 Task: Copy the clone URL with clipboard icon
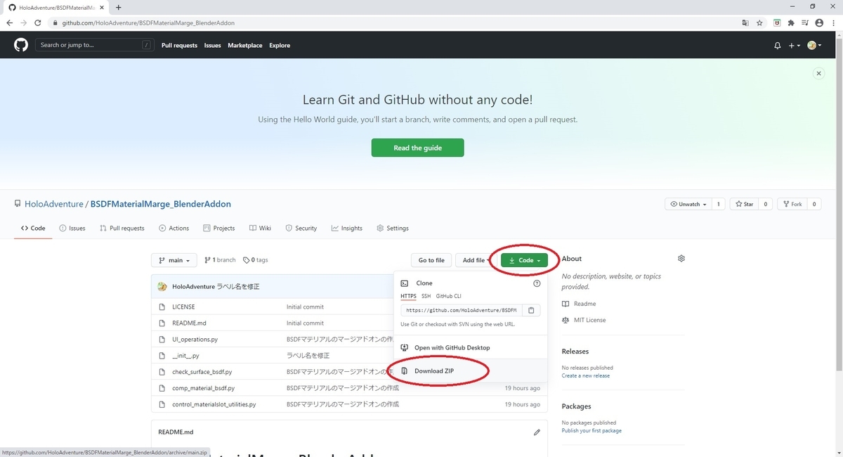tap(531, 310)
